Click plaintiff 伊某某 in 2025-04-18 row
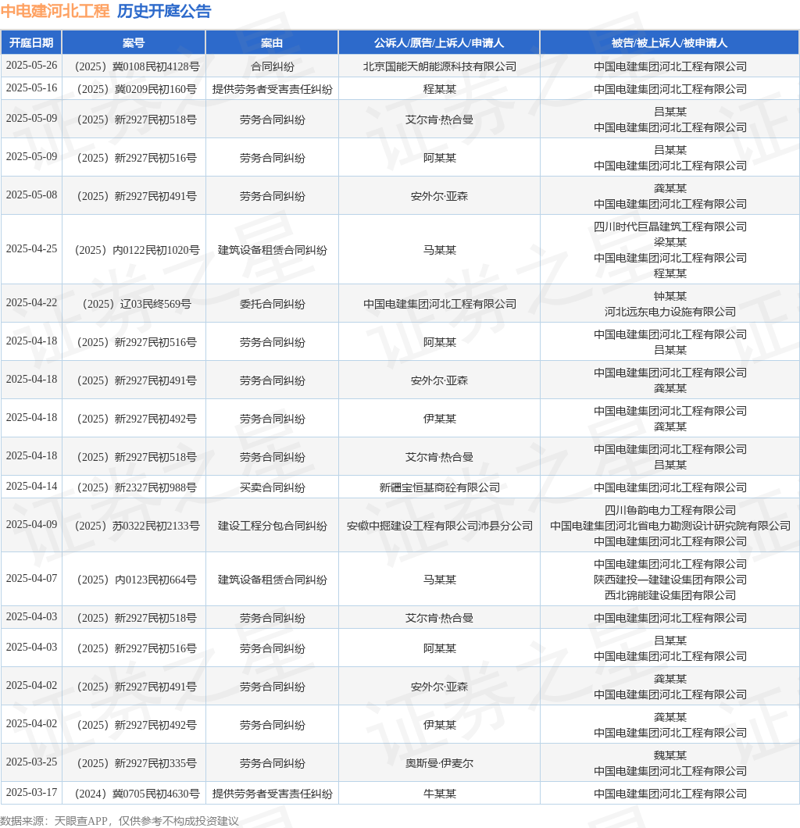 (439, 419)
